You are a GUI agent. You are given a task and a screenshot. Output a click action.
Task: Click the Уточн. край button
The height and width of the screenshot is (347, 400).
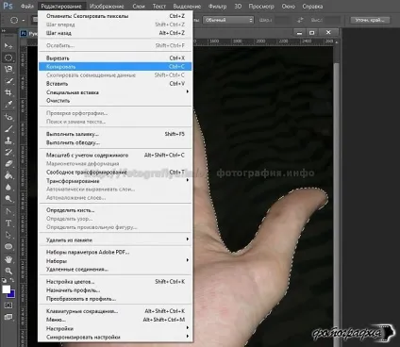click(x=370, y=20)
